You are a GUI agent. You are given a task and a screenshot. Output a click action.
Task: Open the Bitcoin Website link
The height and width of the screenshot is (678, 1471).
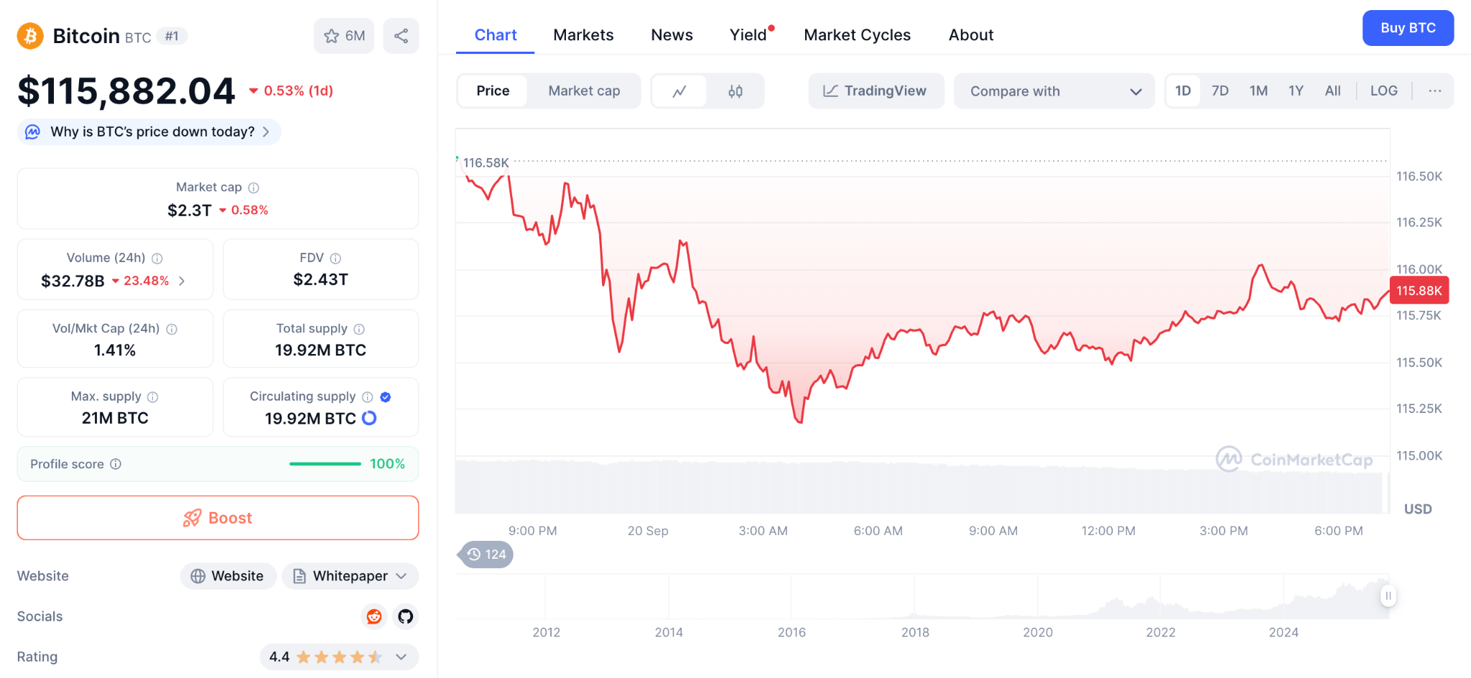coord(228,576)
